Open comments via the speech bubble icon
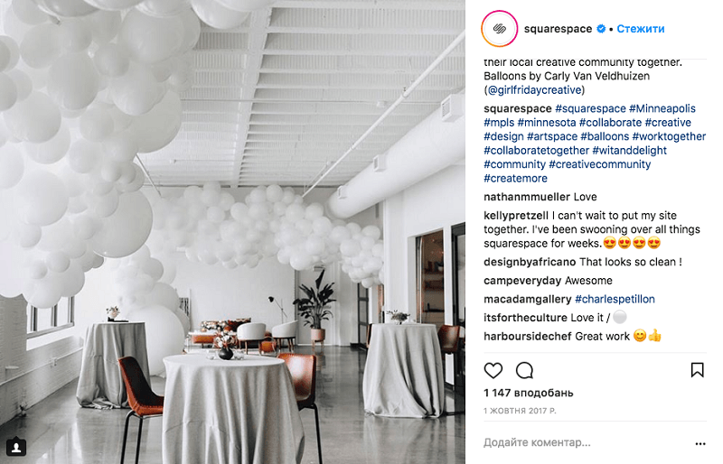This screenshot has height=464, width=723. click(524, 370)
